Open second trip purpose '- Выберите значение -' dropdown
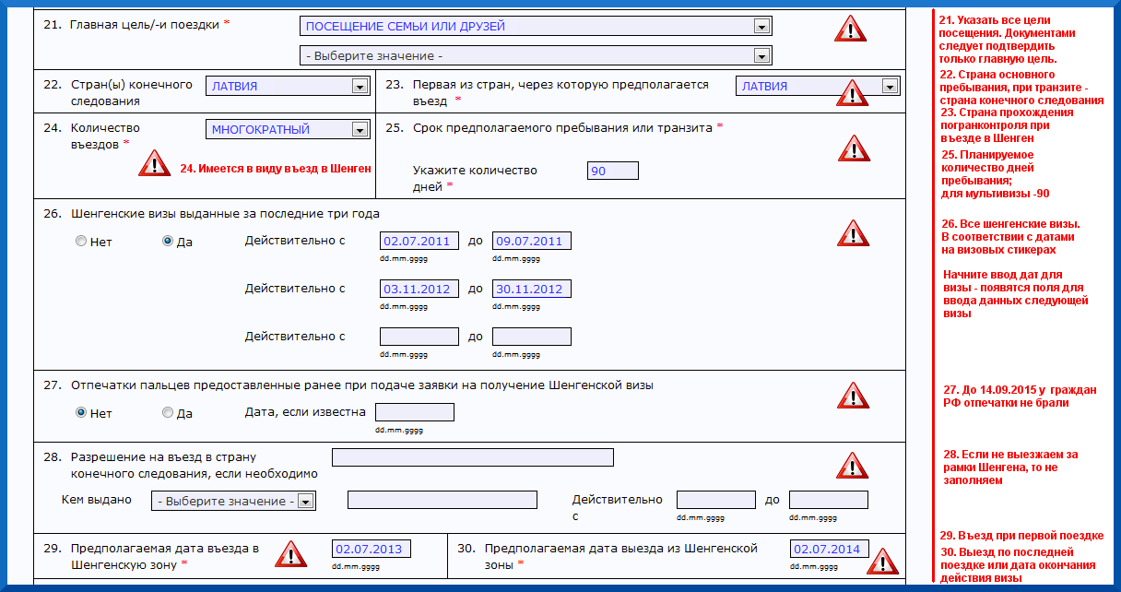 click(536, 56)
